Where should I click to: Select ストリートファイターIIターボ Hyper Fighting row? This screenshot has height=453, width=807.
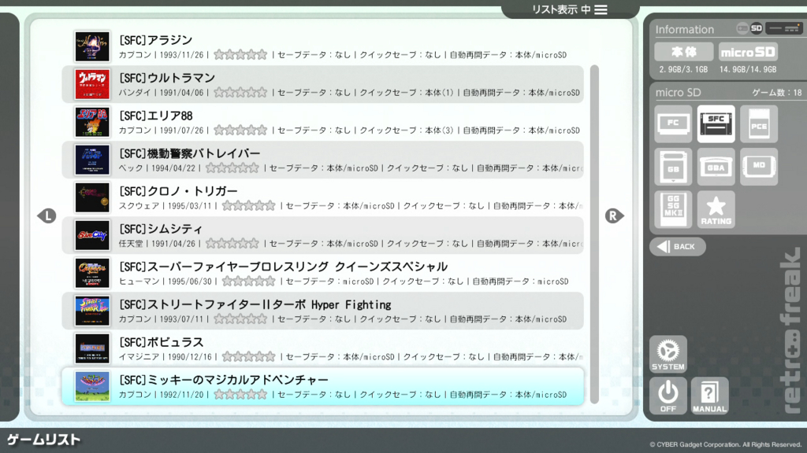pos(322,311)
